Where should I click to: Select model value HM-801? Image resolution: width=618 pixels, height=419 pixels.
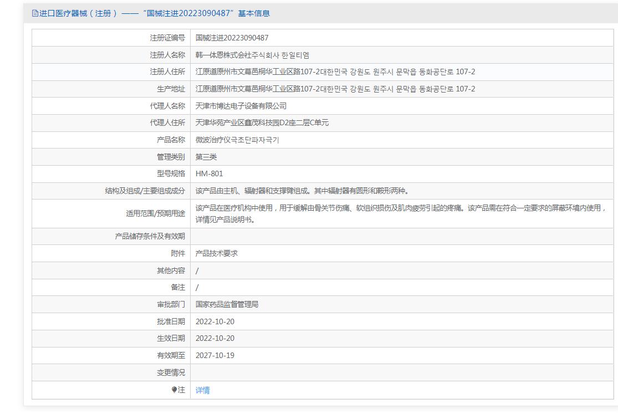click(x=209, y=173)
